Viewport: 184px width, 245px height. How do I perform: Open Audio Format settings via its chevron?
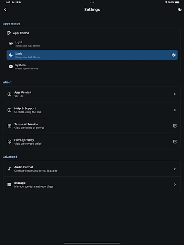coord(175,169)
